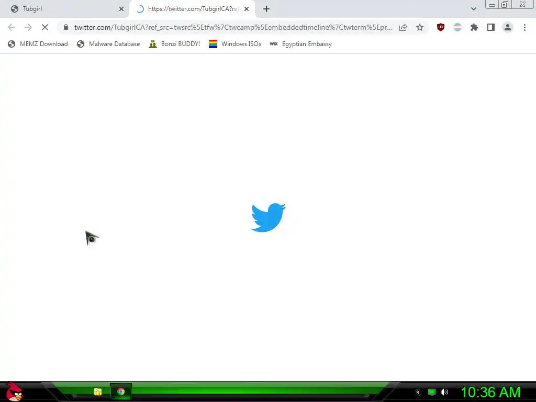Screen dimensions: 536x402
Task: Show hidden tray icons arrow
Action: click(x=418, y=393)
